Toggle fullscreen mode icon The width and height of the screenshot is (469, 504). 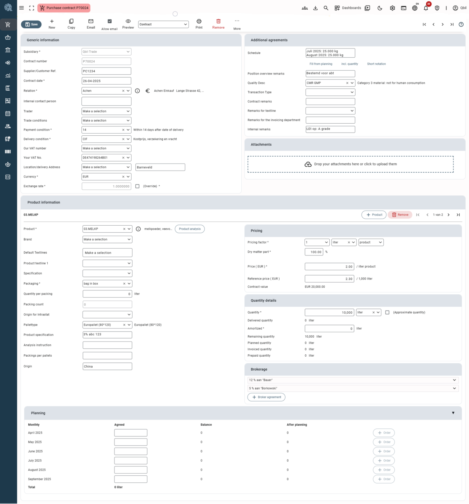[32, 8]
